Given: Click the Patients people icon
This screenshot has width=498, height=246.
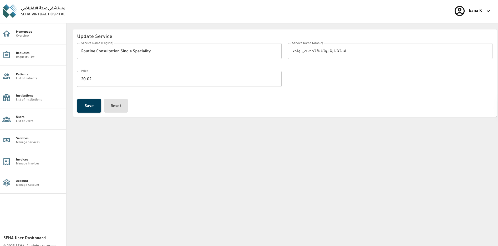Looking at the screenshot, I should pyautogui.click(x=7, y=76).
